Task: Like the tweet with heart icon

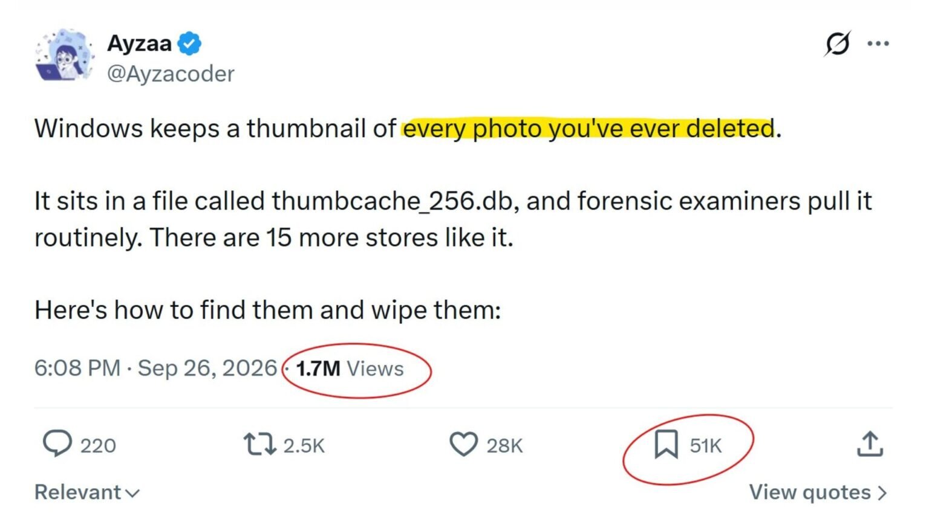Action: tap(464, 445)
